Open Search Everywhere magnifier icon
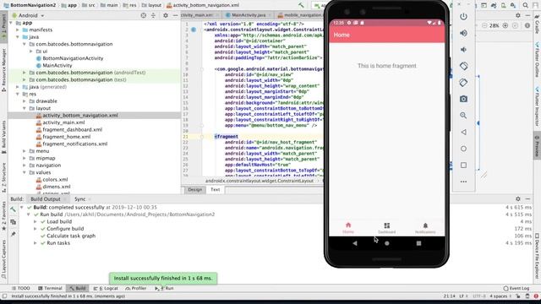Image resolution: width=541 pixels, height=304 pixels. (525, 5)
